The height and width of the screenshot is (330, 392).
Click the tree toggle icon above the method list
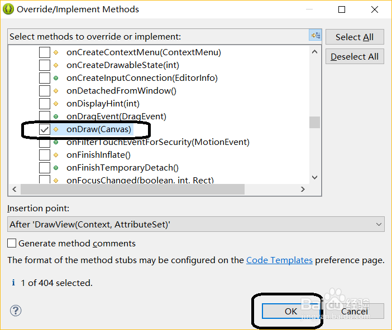(315, 36)
